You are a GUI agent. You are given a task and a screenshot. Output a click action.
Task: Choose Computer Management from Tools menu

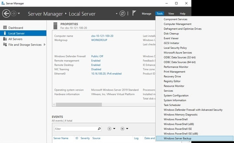pyautogui.click(x=177, y=24)
